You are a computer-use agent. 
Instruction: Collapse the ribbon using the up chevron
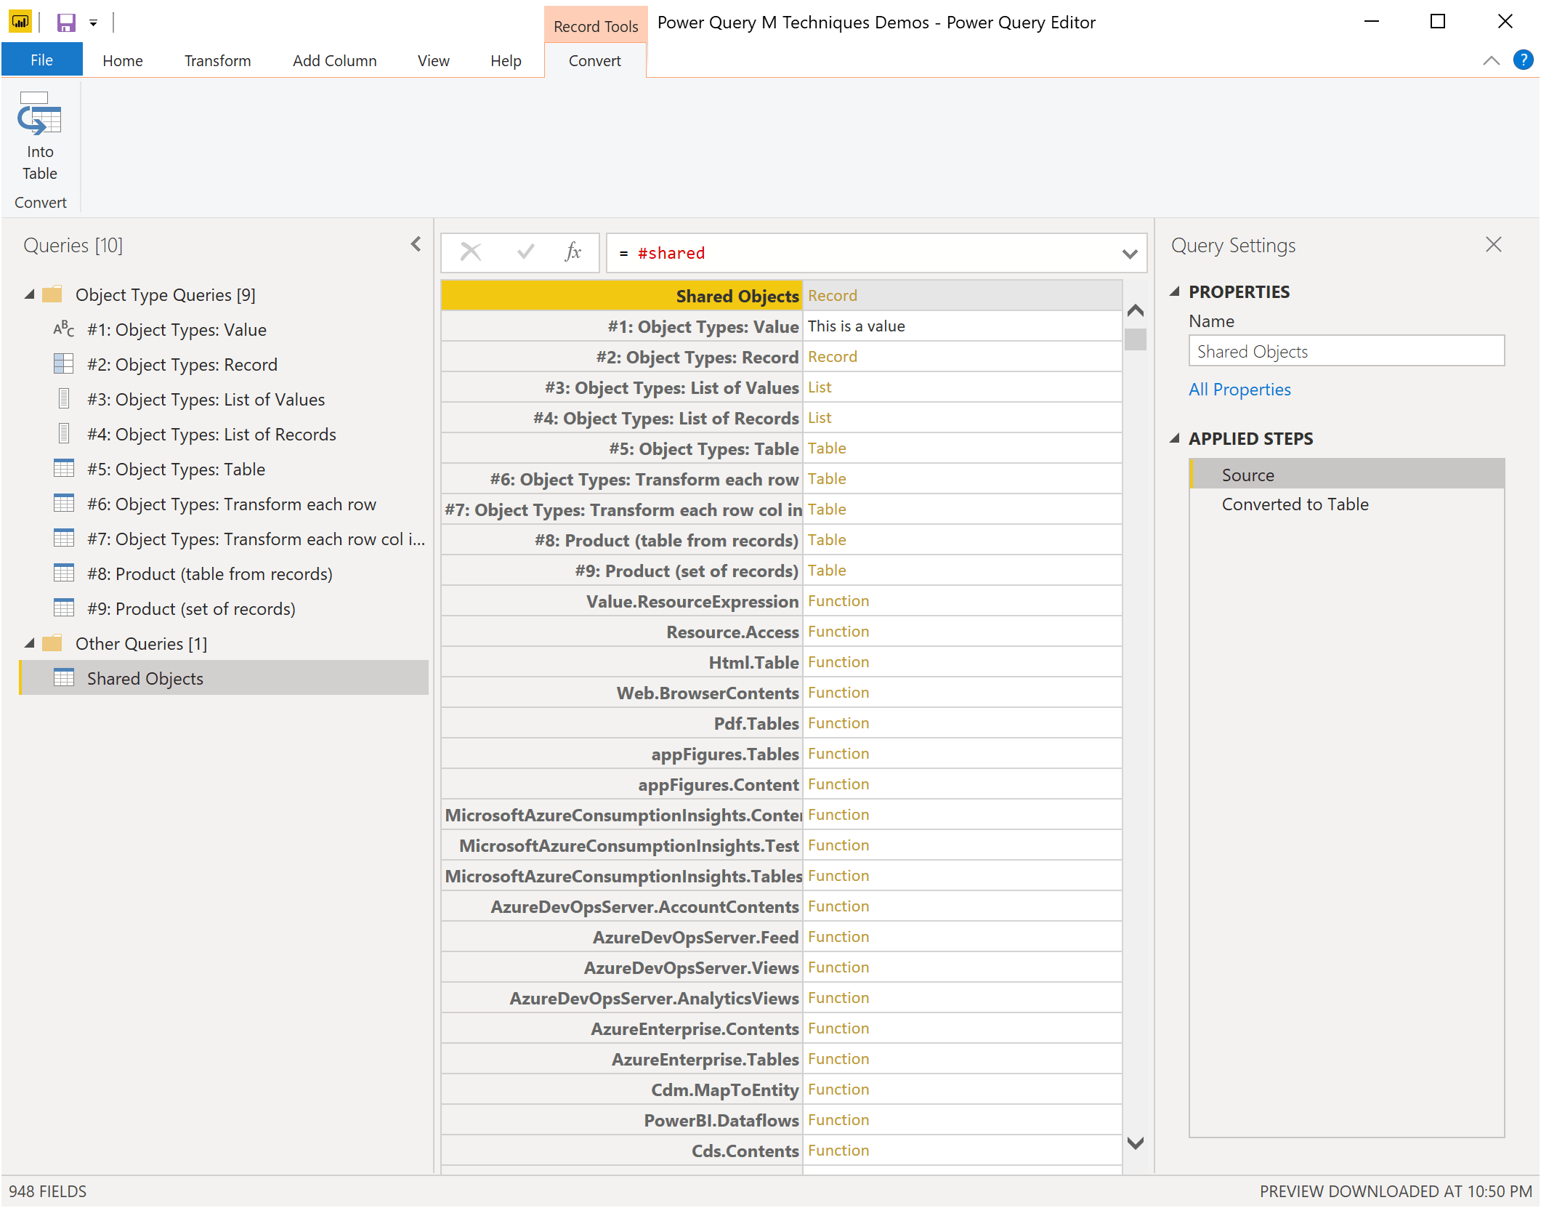(1492, 60)
